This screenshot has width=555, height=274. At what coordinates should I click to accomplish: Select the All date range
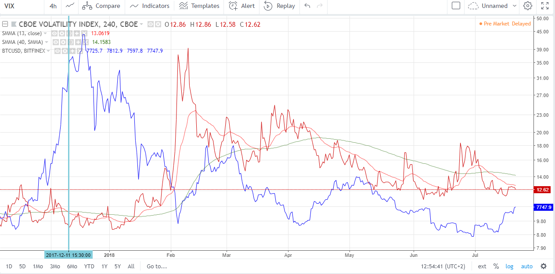[x=131, y=266]
